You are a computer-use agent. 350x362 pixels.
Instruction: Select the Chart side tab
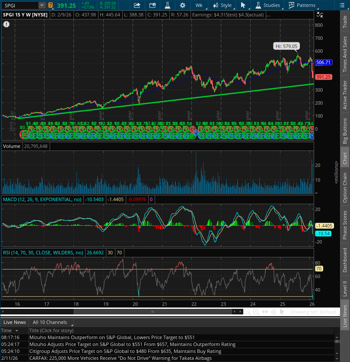point(345,158)
